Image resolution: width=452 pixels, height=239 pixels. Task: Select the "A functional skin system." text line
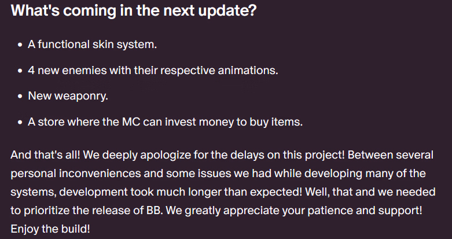pyautogui.click(x=93, y=45)
